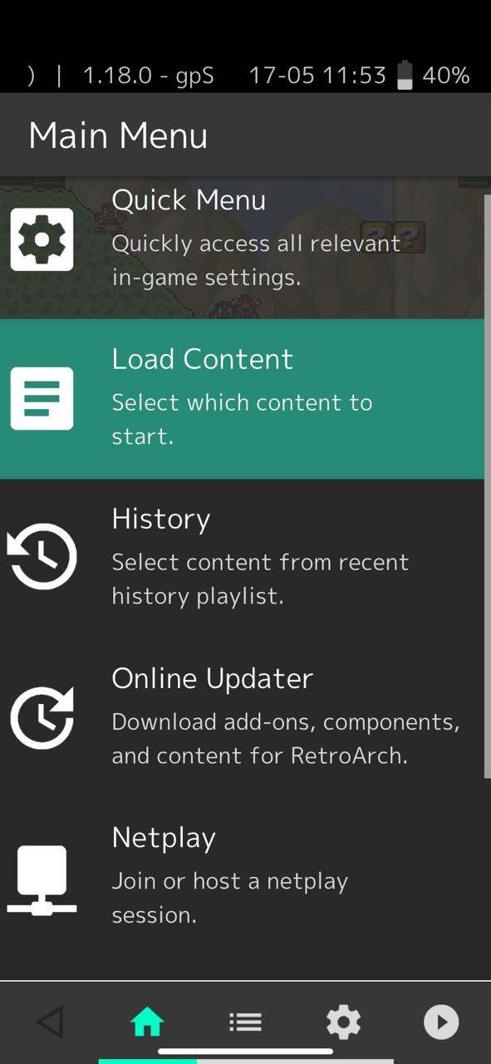
Task: Tap the History clock icon
Action: (42, 557)
